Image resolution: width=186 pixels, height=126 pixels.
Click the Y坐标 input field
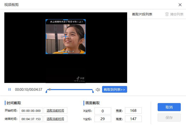coord(103,119)
